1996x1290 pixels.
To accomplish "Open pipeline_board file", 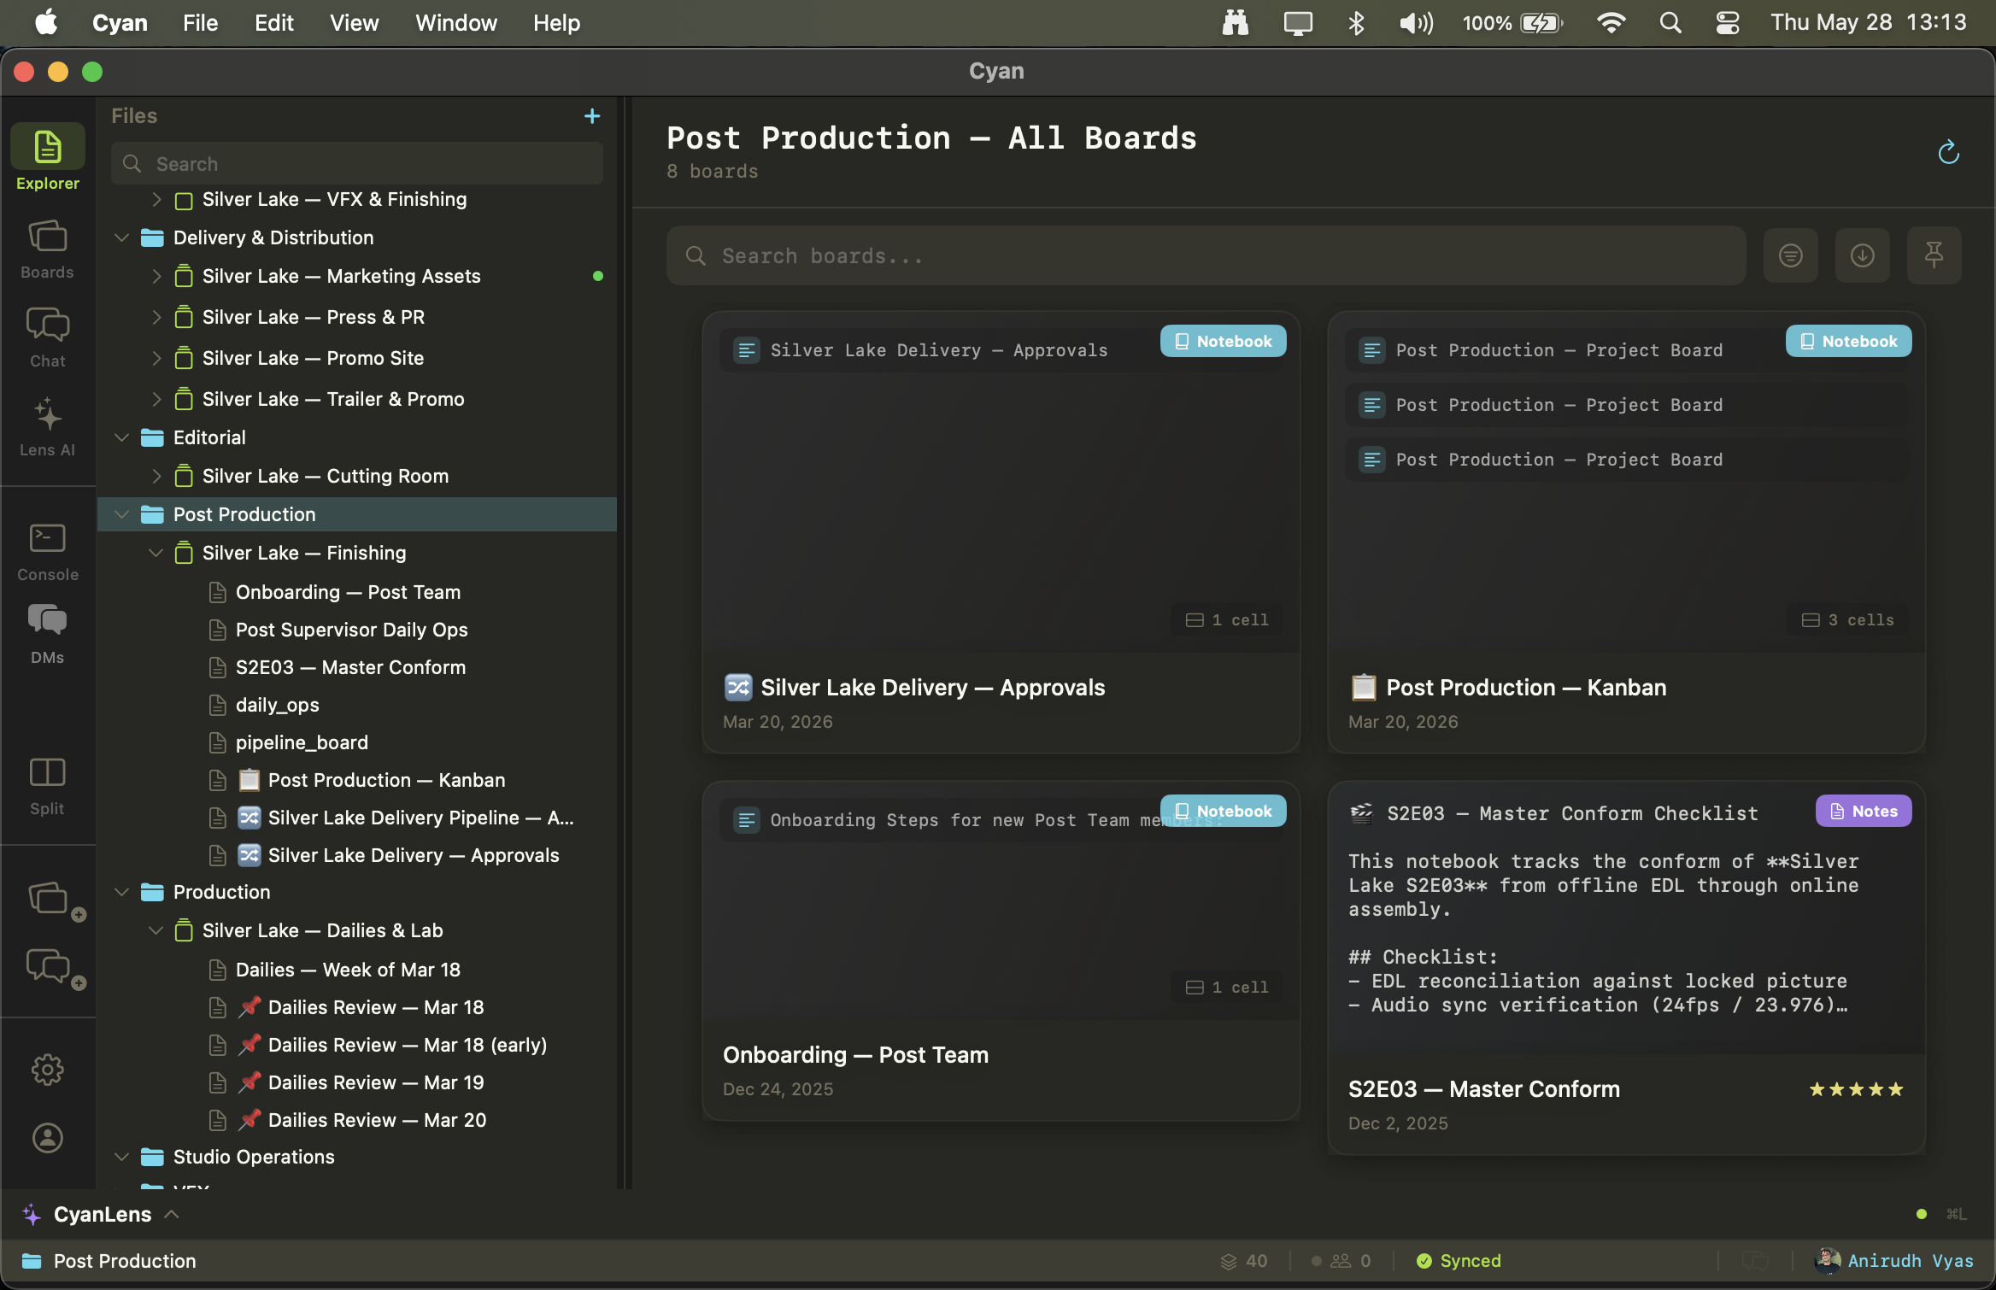I will coord(302,742).
